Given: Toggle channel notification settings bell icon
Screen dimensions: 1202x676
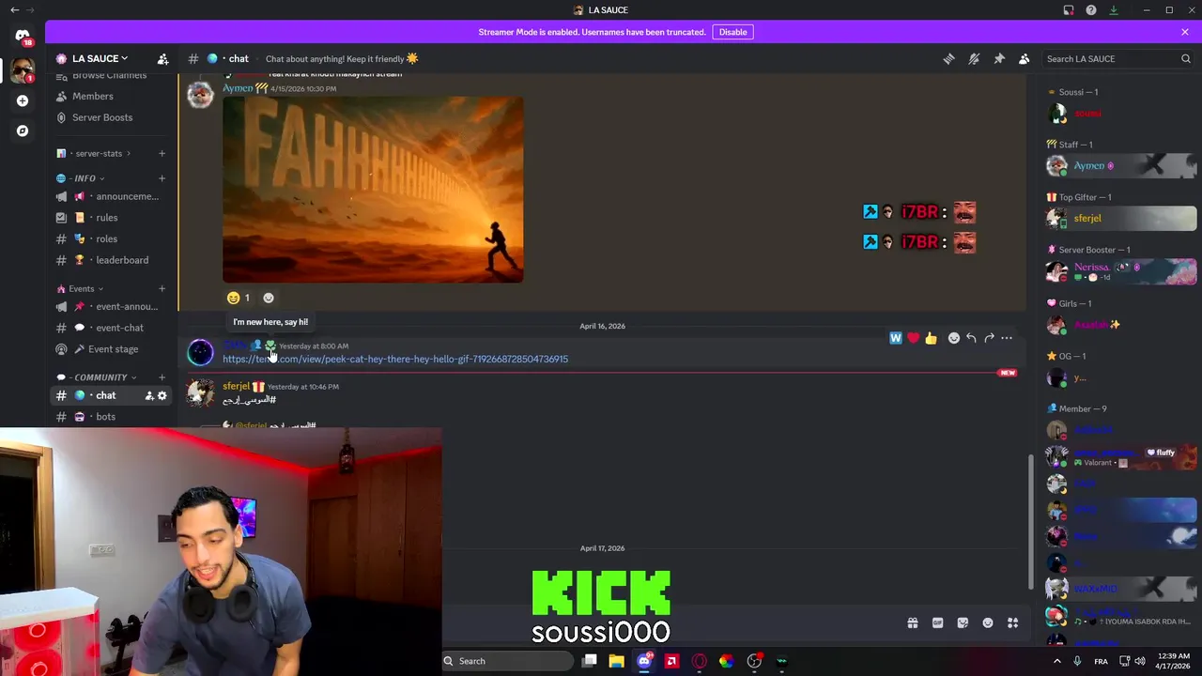Looking at the screenshot, I should (x=974, y=58).
